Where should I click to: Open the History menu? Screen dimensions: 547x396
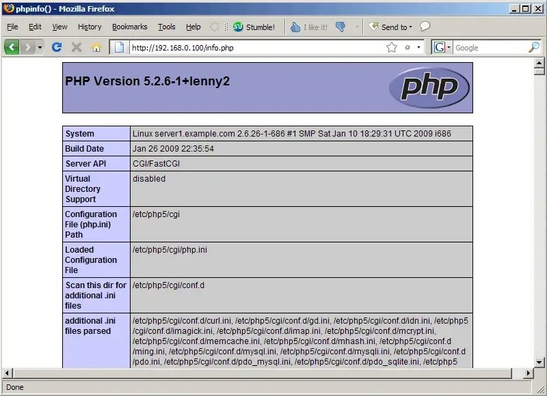90,27
